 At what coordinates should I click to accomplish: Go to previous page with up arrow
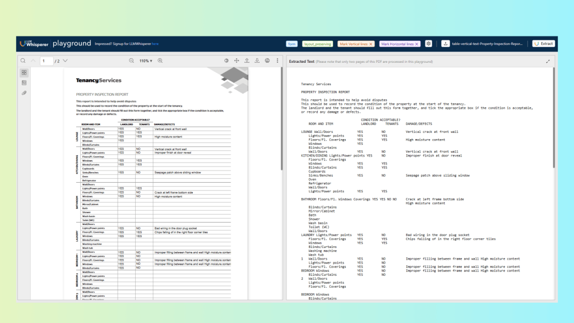coord(33,61)
